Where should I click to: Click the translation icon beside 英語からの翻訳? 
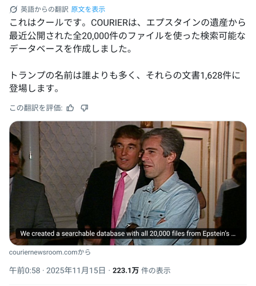13,9
